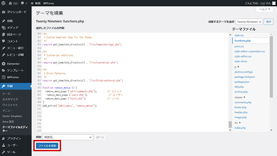Screen dimensions: 277x156
Task: Open the 関数名 function name dropdown
Action: [68, 137]
